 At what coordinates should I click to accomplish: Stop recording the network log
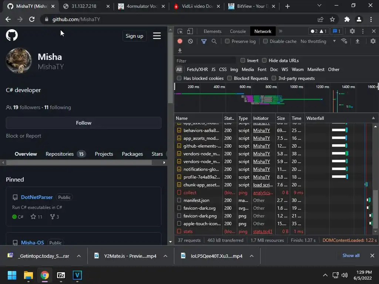pyautogui.click(x=180, y=41)
